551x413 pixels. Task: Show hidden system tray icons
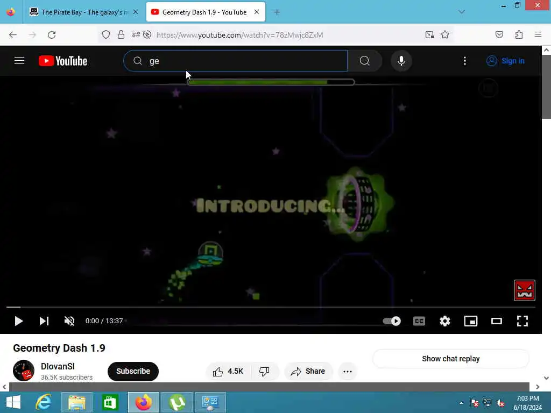tap(461, 403)
